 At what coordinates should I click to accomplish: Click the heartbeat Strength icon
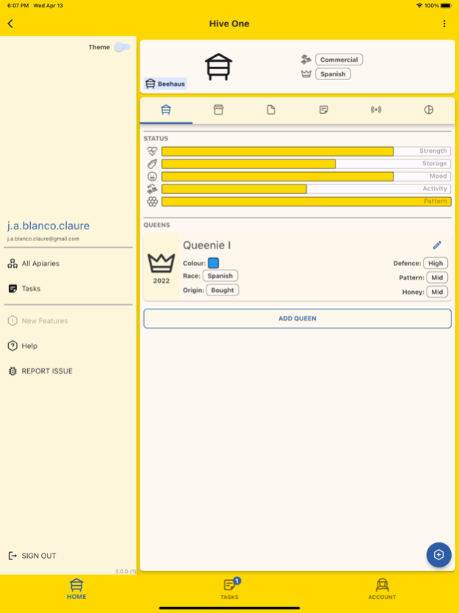[x=152, y=151]
